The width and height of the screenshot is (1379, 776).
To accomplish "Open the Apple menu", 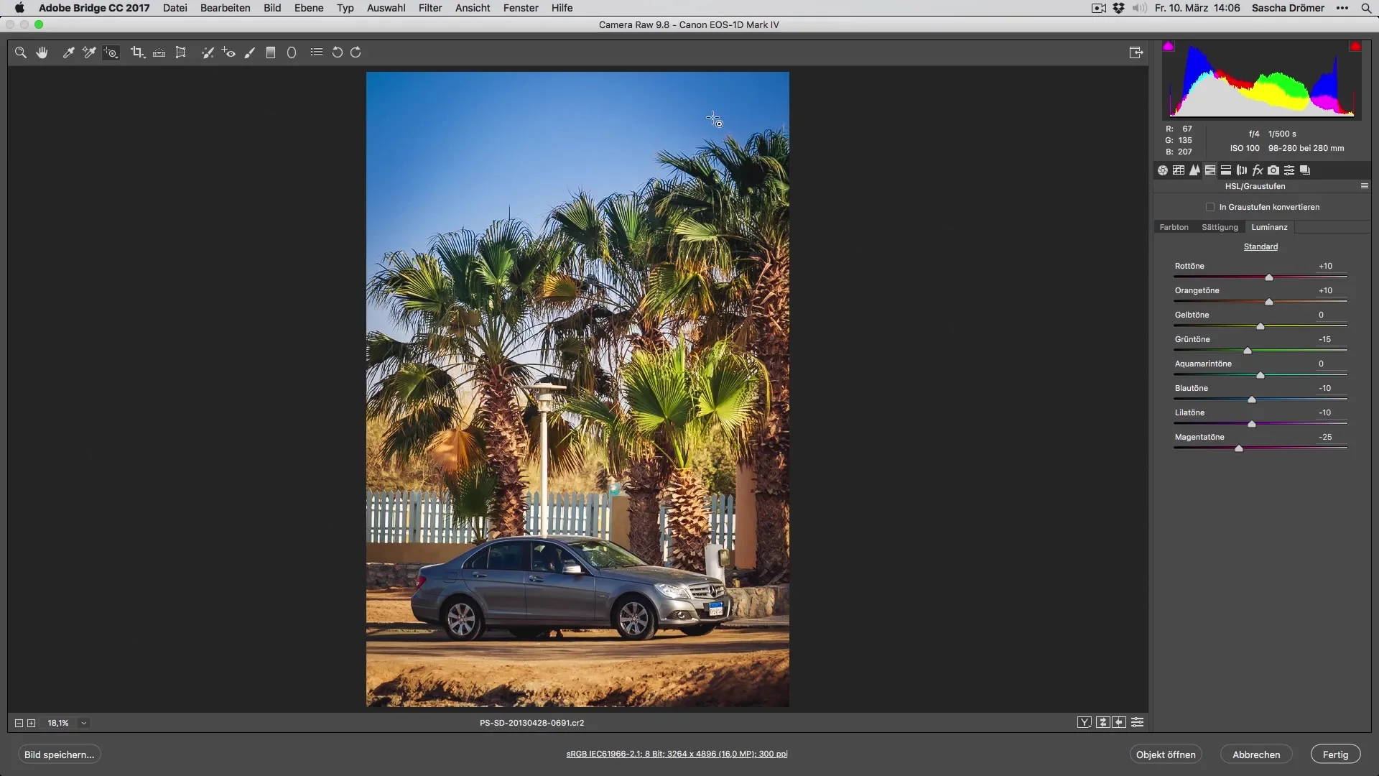I will tap(19, 8).
